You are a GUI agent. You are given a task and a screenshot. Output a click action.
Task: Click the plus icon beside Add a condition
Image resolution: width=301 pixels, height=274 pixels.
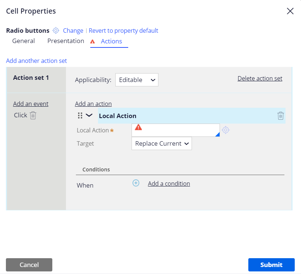click(x=136, y=183)
